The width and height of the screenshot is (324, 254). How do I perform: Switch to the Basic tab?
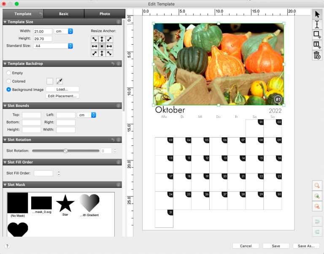click(x=64, y=14)
